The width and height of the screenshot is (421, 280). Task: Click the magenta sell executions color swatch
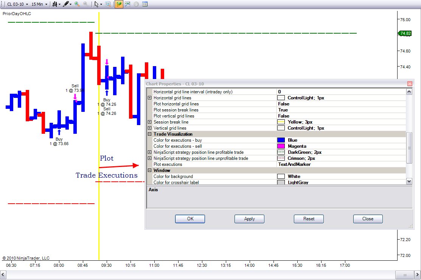(x=281, y=146)
